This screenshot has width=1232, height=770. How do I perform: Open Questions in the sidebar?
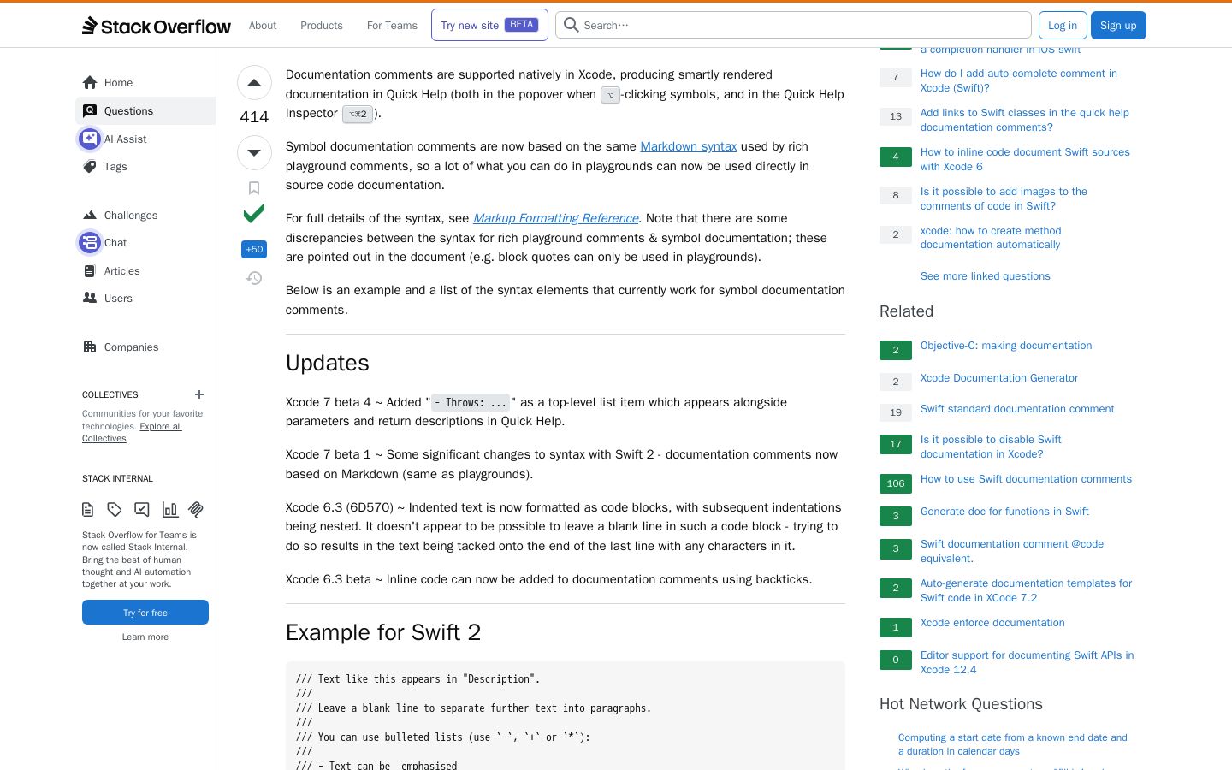(x=145, y=111)
